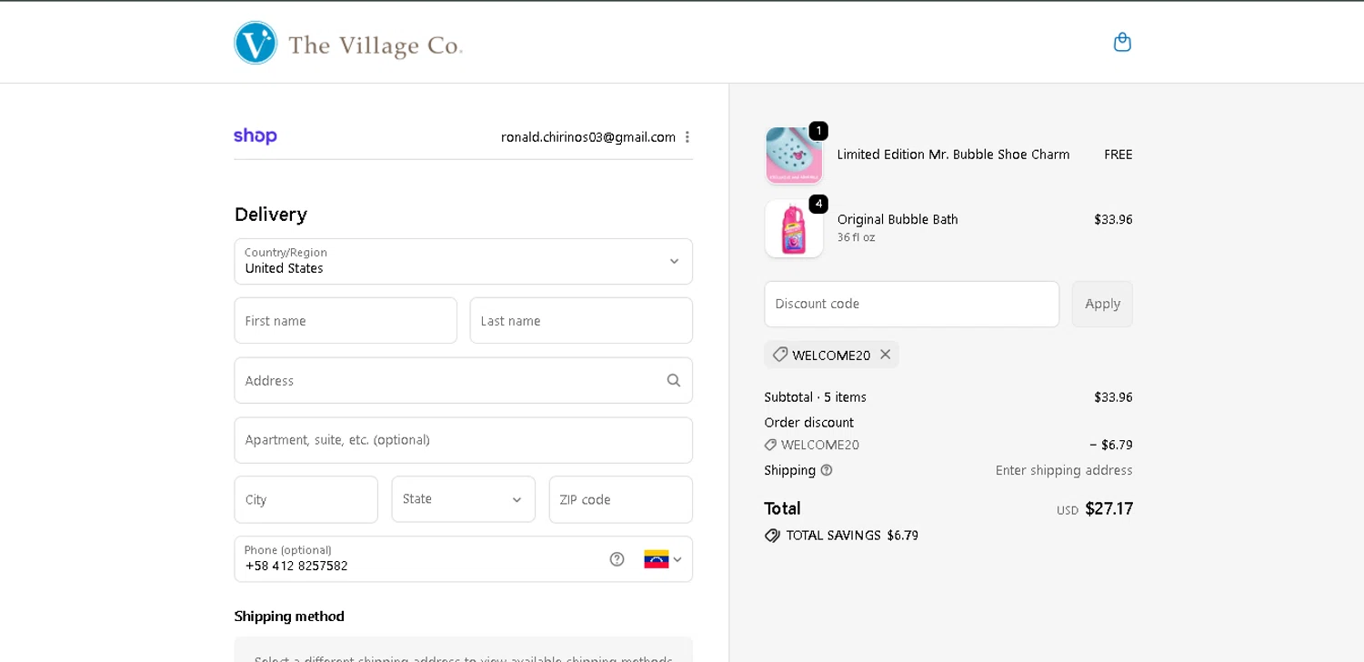Click Original Bubble Bath product thumbnail
1364x662 pixels.
794,228
